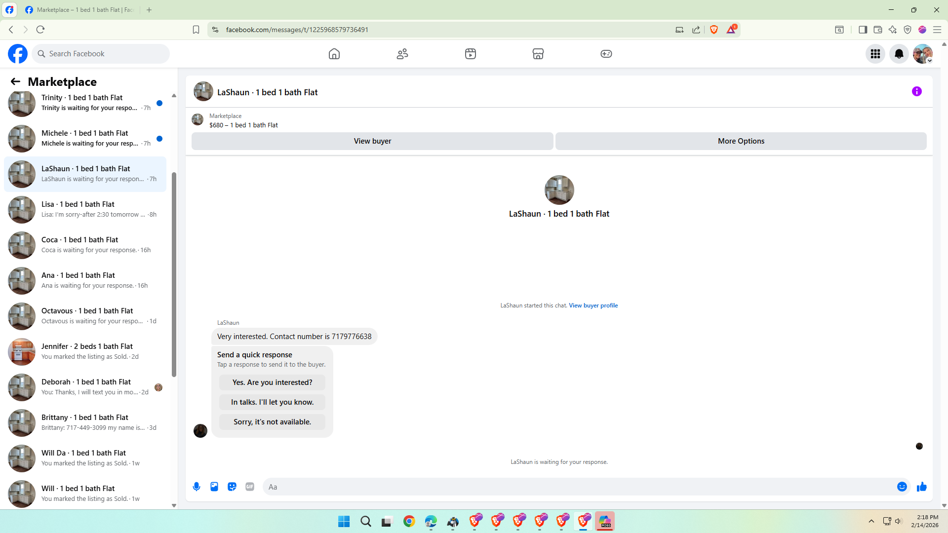The height and width of the screenshot is (533, 948).
Task: Click the View buyer button
Action: point(372,141)
